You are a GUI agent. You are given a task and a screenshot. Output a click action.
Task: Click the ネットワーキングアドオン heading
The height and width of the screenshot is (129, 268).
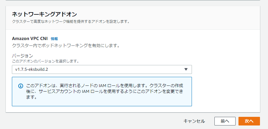click(x=44, y=14)
